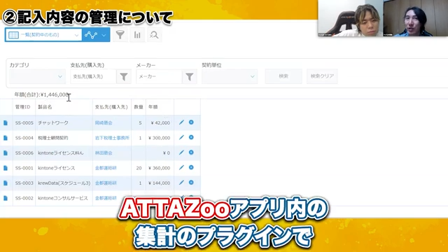Delete the SS-0001 record with circle icon
This screenshot has height=252, width=448.
click(191, 167)
